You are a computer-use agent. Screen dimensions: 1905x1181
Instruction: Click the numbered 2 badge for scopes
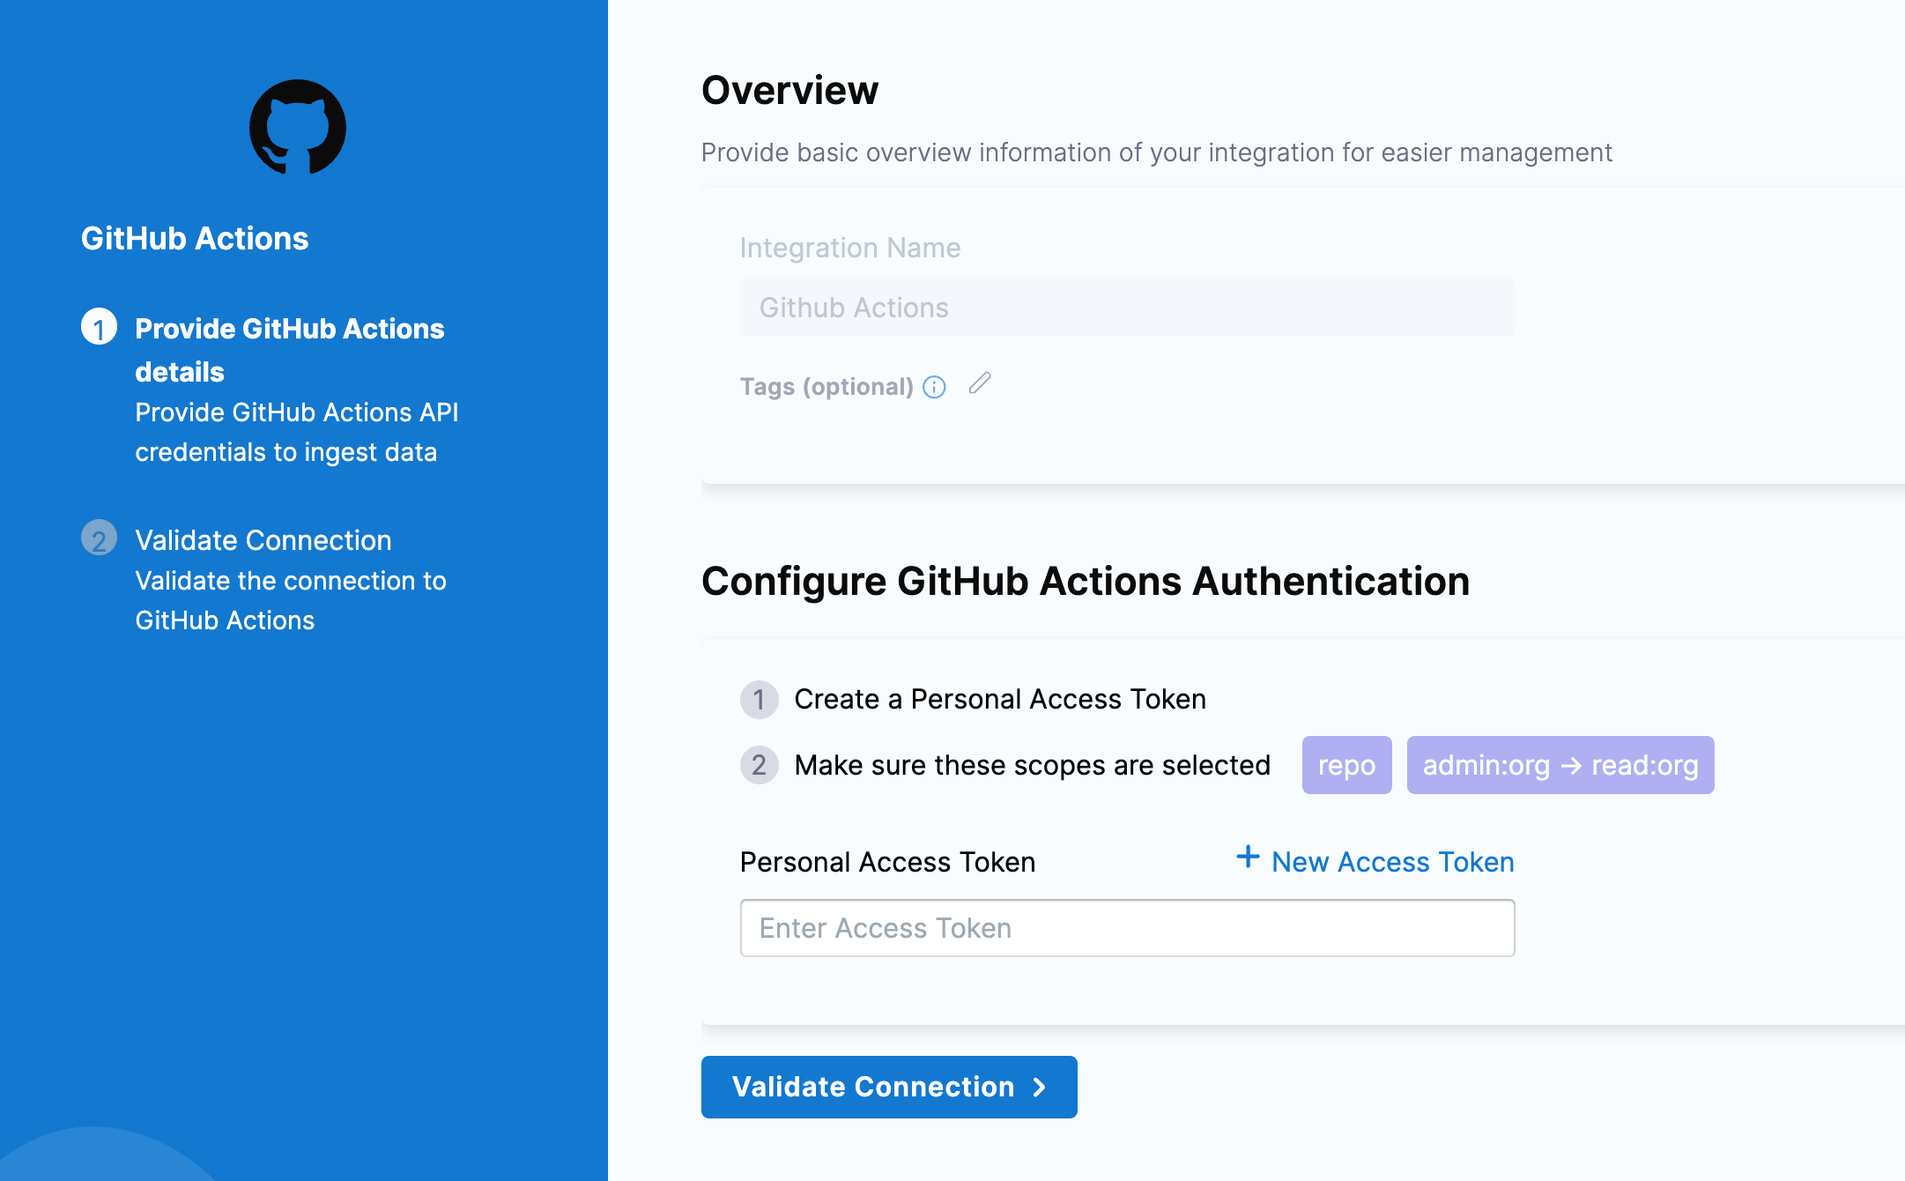[x=759, y=765]
